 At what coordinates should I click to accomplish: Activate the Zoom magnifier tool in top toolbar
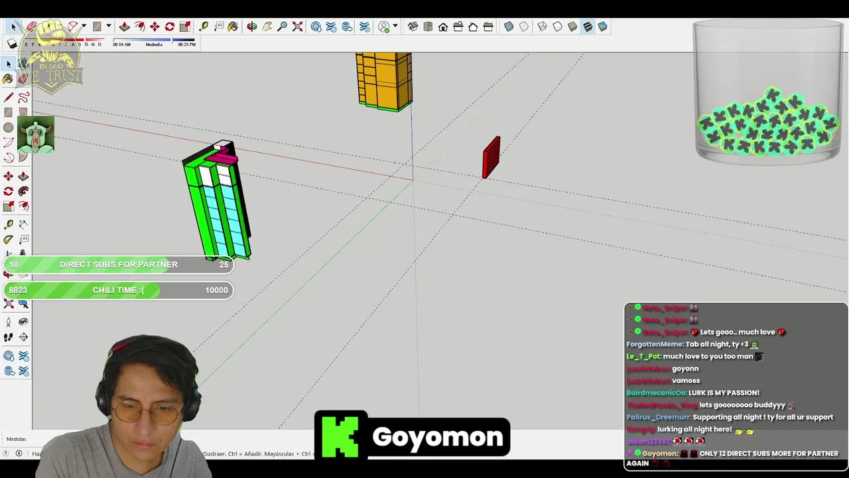283,27
